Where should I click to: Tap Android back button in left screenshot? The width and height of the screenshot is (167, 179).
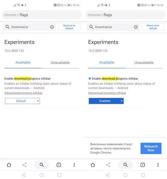[x=24, y=175]
